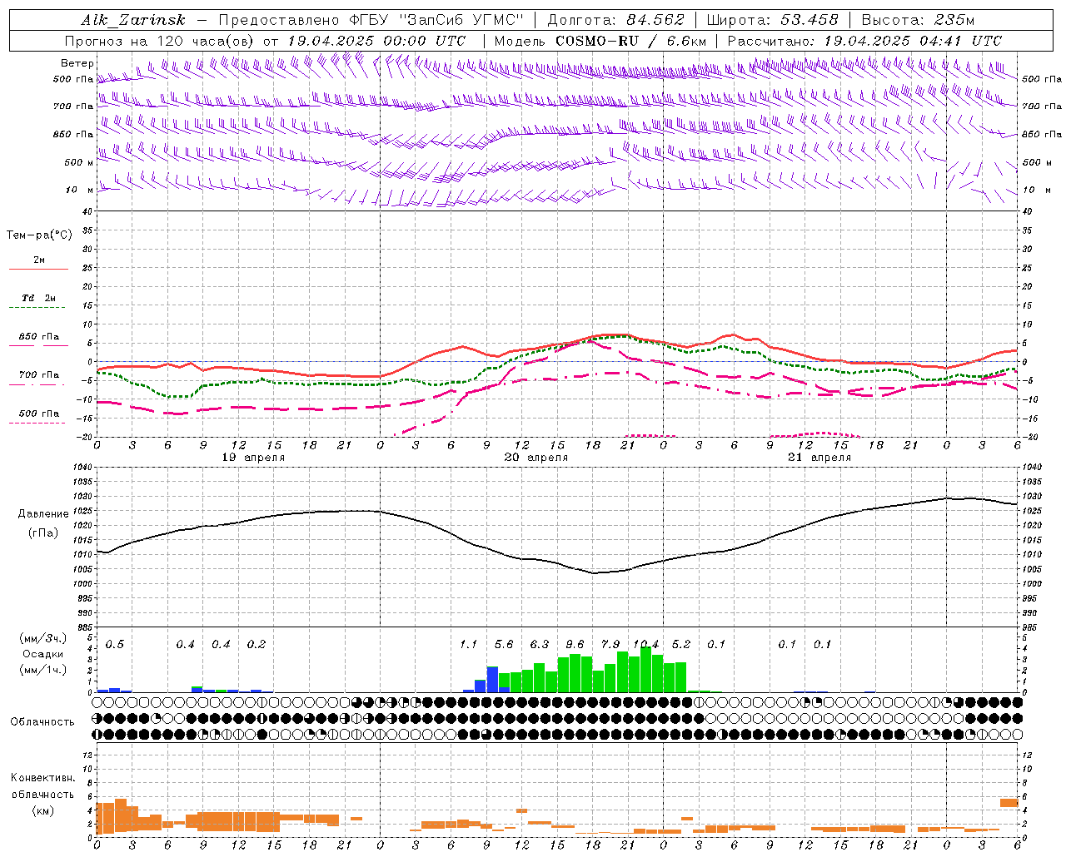This screenshot has width=1066, height=852.
Task: Click the 6.3 precipitation value
Action: [x=540, y=645]
